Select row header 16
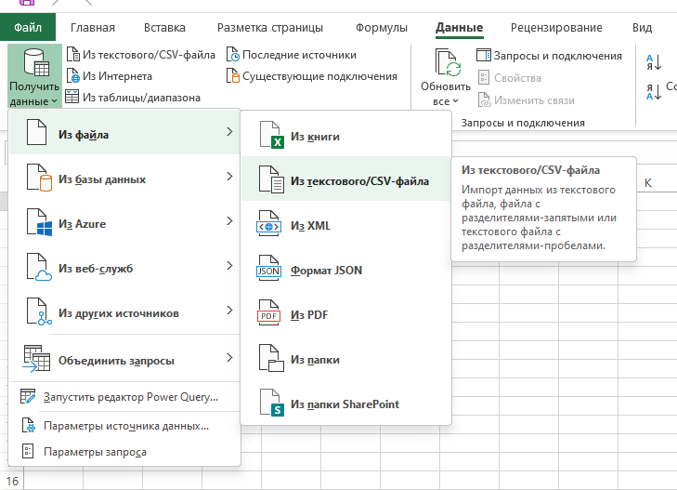677x490 pixels. click(12, 481)
